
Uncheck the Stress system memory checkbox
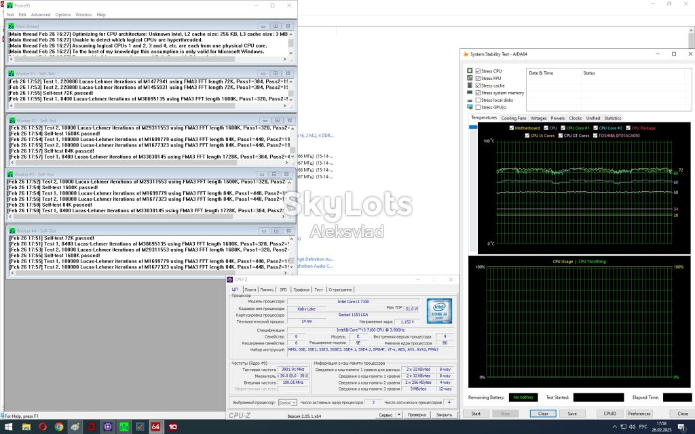point(478,92)
